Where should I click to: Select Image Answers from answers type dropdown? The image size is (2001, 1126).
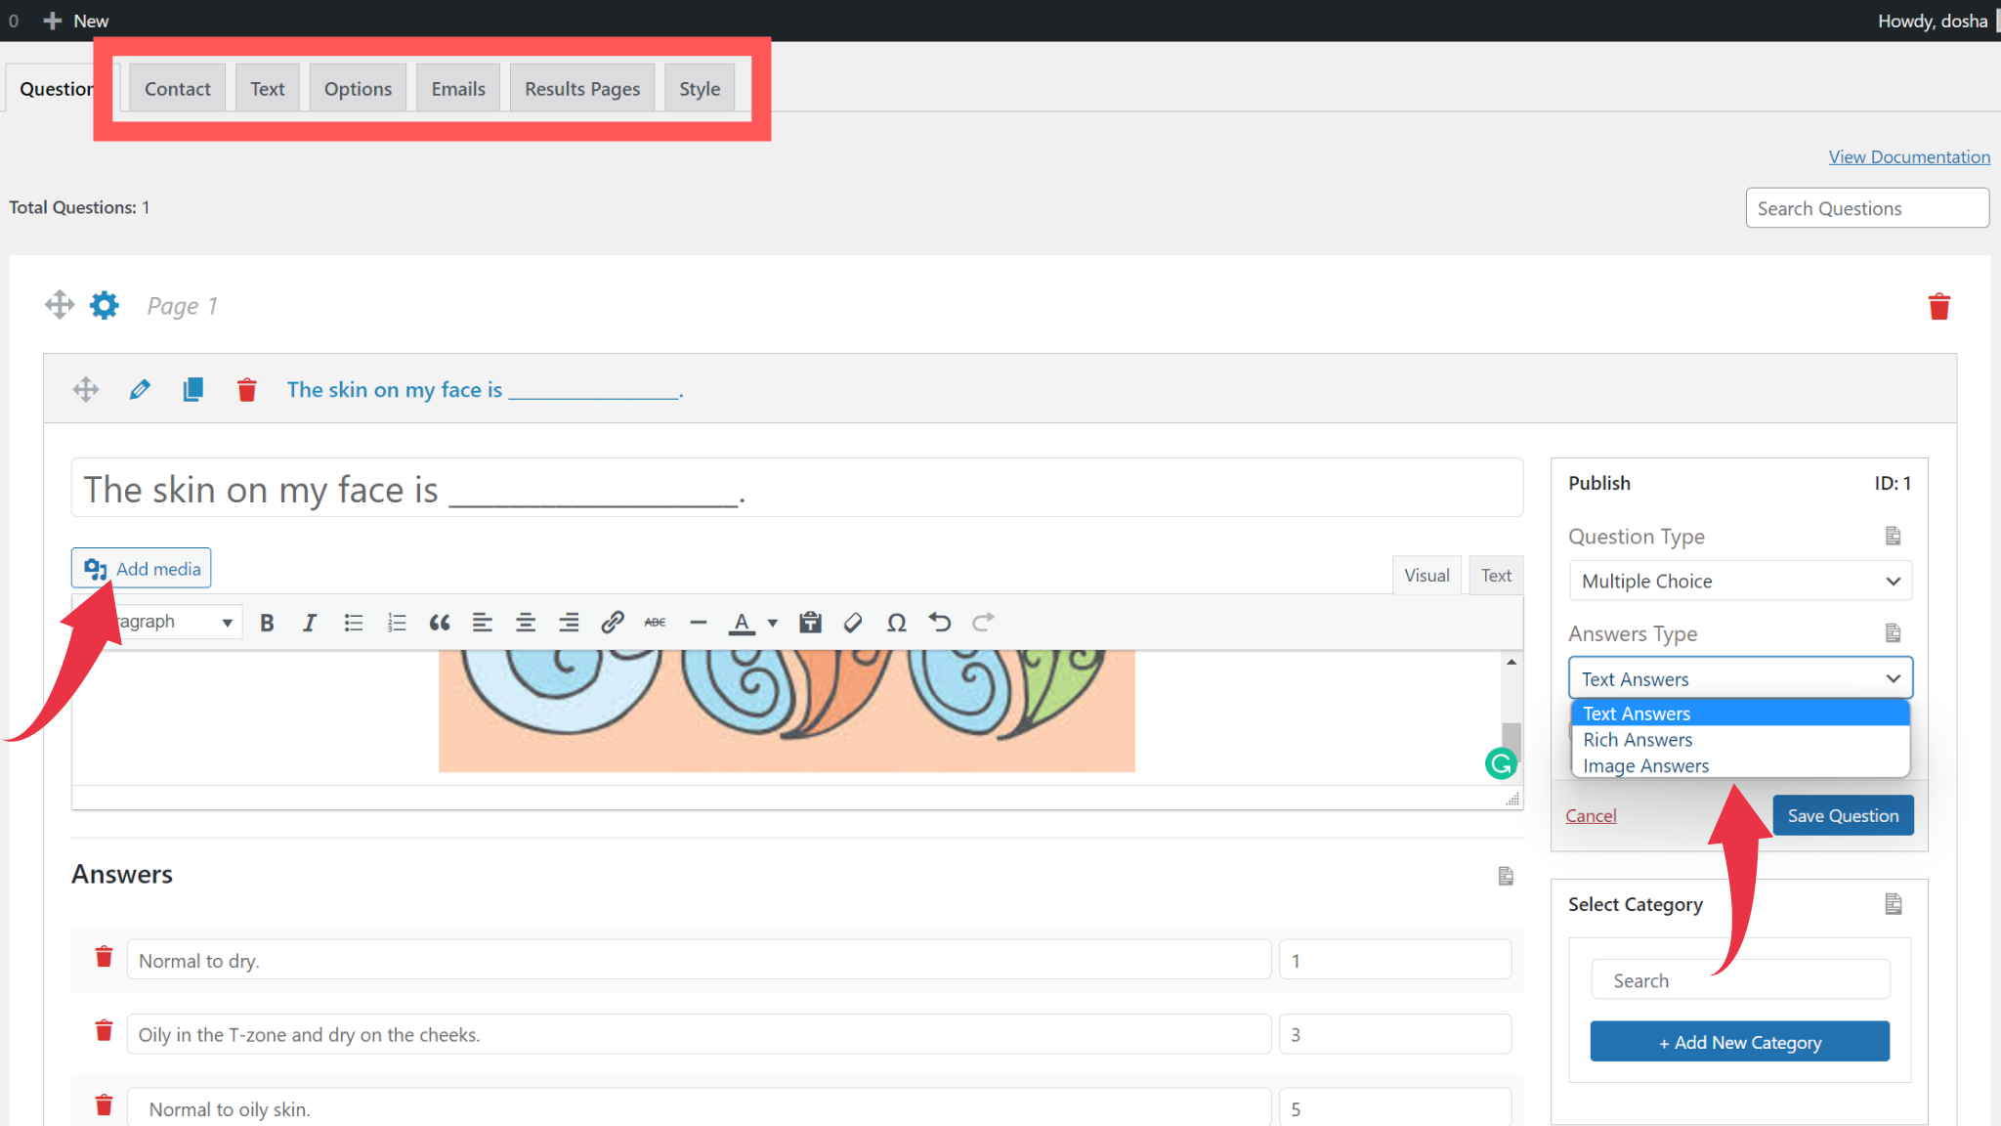(x=1643, y=764)
